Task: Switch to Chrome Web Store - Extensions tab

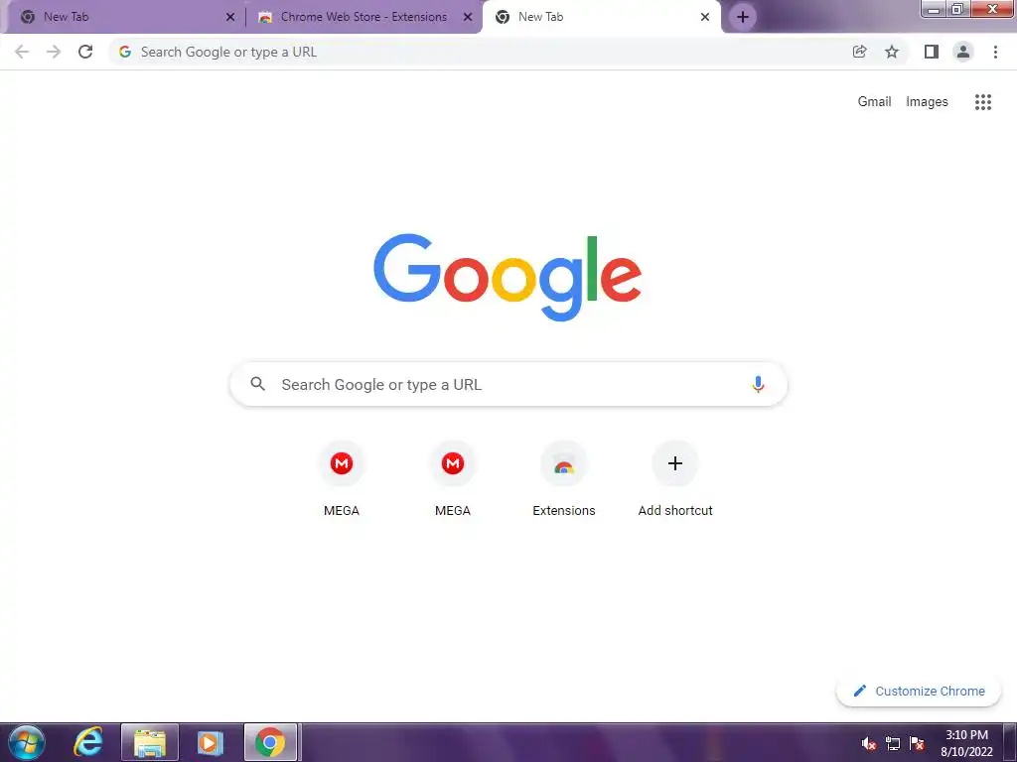Action: [363, 17]
